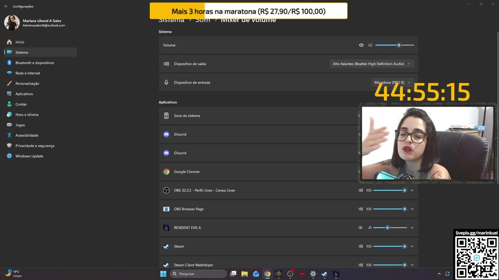Image resolution: width=499 pixels, height=280 pixels.
Task: Open the Dispositivo de entrada Microfone dropdown
Action: (392, 82)
